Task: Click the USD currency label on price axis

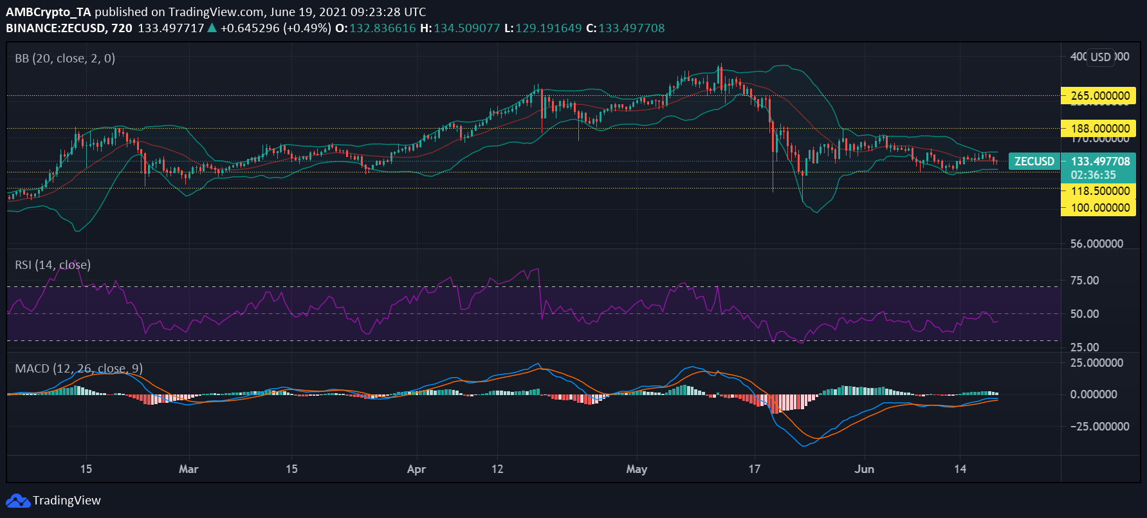Action: coord(1100,57)
